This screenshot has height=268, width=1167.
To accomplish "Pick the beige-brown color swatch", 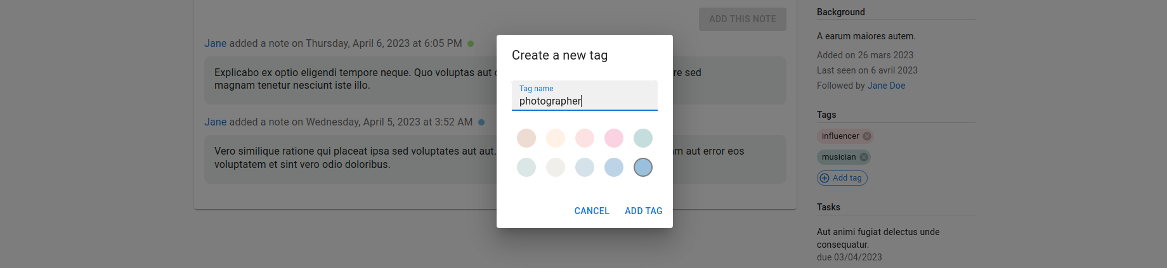I will coord(526,138).
